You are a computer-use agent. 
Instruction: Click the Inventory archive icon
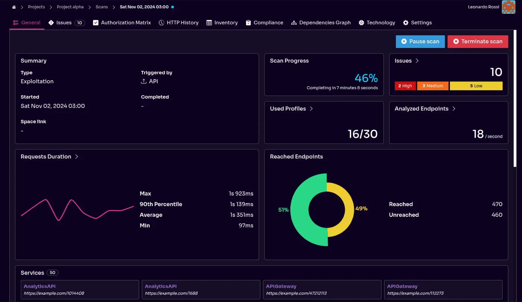coord(210,23)
